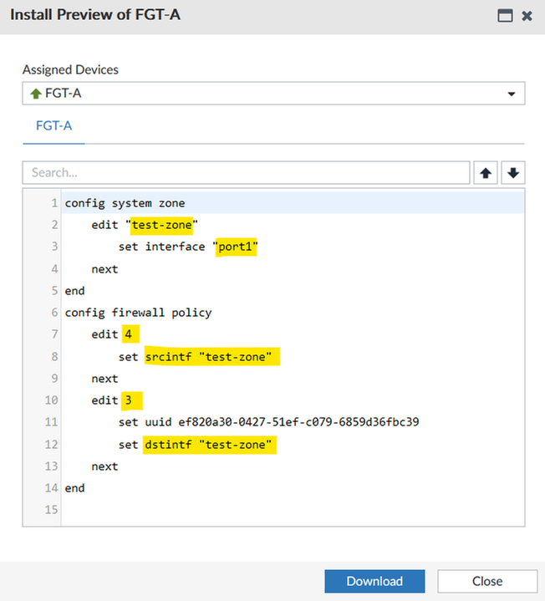The image size is (545, 601).
Task: Close the dialog with the X icon
Action: 527,16
